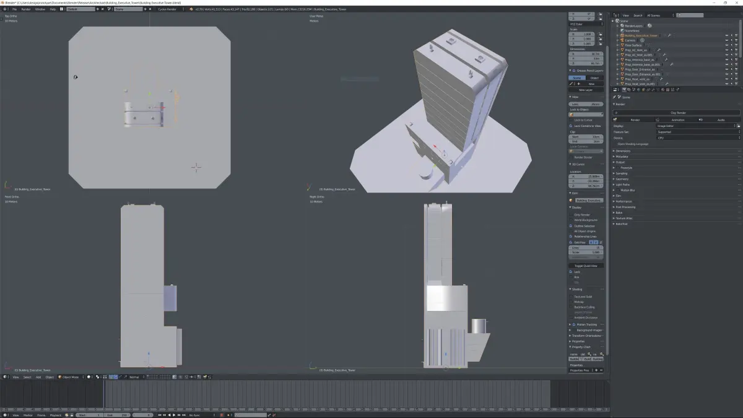The image size is (743, 418).
Task: Adjust the grid Lines count slider
Action: [x=586, y=248]
